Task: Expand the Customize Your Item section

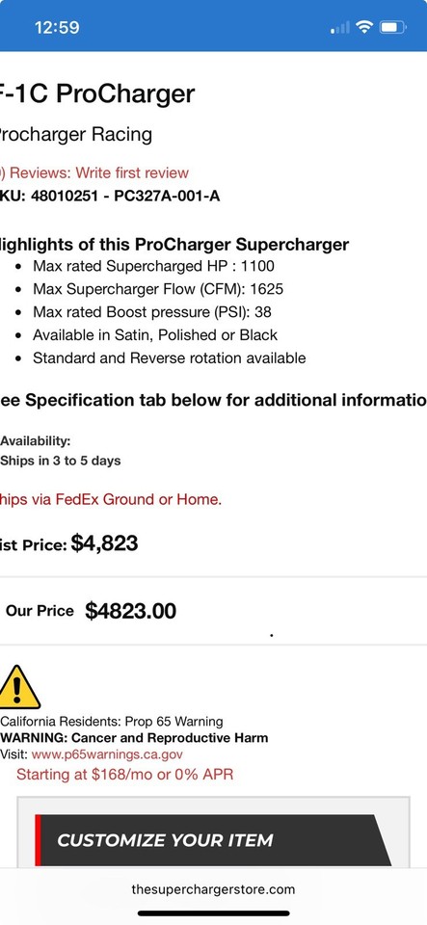Action: click(212, 840)
